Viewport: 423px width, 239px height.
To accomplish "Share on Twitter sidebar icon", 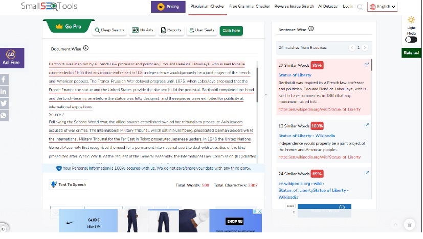I will point(4,103).
